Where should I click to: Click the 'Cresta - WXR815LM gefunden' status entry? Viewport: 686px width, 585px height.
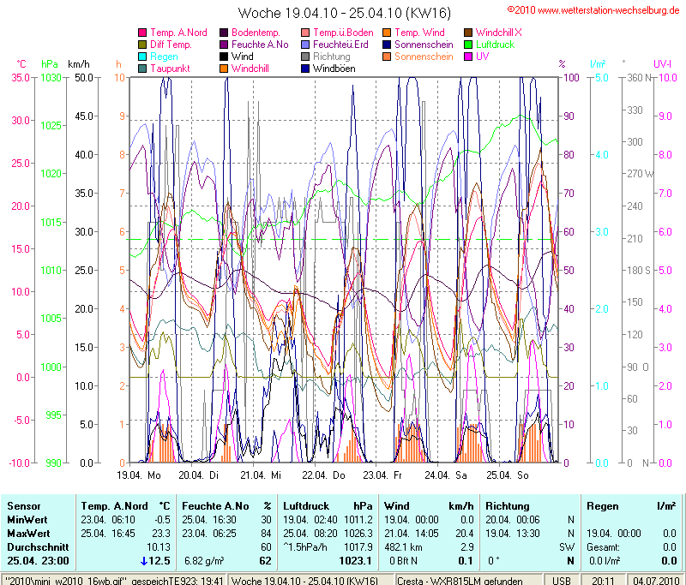(460, 580)
